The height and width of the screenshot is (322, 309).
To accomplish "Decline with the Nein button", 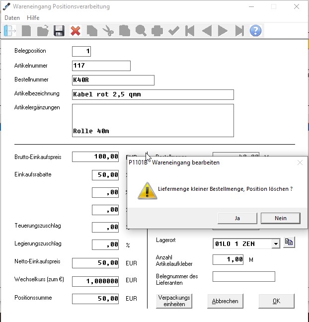I will coord(281,218).
